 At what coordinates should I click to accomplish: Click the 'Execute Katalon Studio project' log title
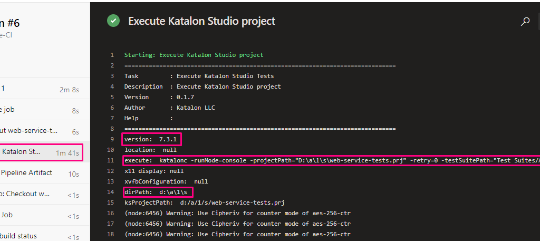[x=201, y=22]
